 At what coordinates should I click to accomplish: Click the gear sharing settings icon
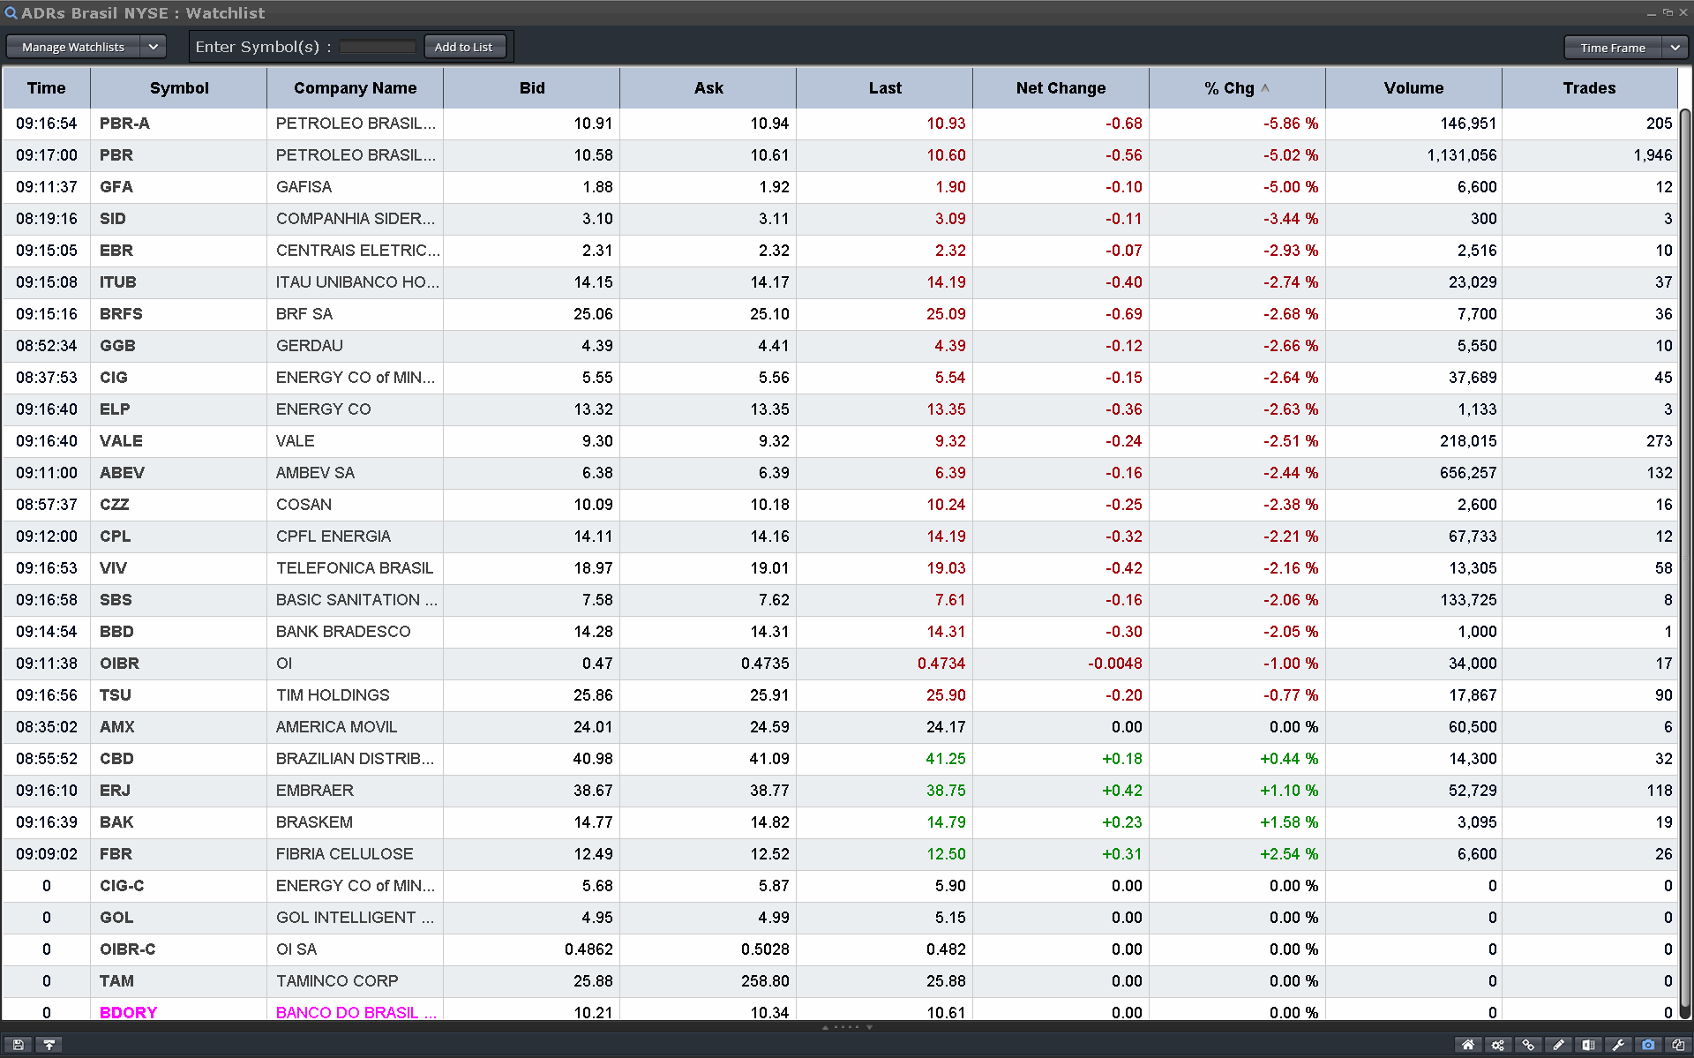point(1498,1045)
